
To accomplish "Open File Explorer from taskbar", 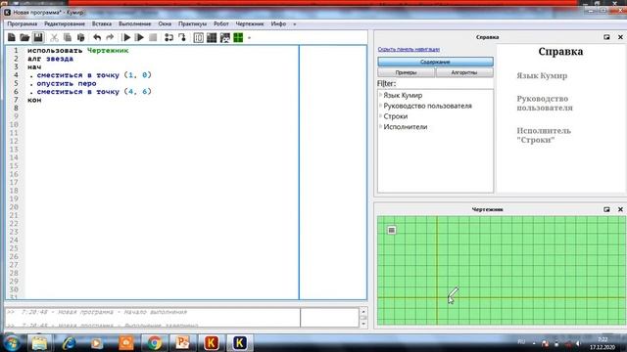I will click(39, 343).
